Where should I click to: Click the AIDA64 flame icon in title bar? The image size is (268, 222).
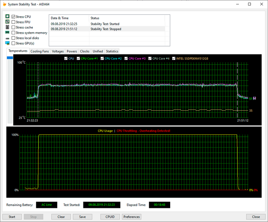tap(5, 4)
